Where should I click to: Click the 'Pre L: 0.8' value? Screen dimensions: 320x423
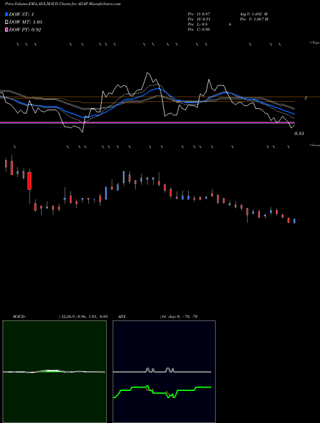198,24
